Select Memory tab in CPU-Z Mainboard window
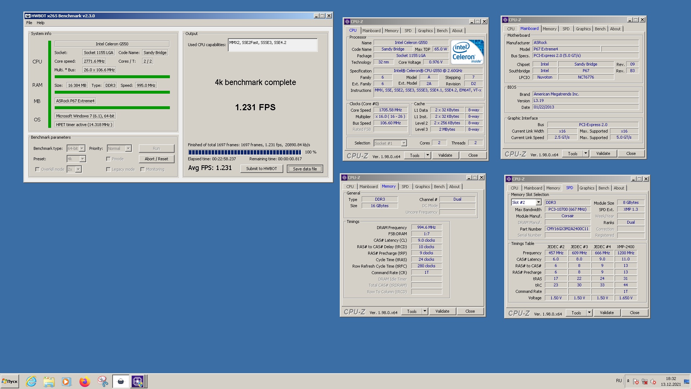Image resolution: width=691 pixels, height=389 pixels. point(549,29)
